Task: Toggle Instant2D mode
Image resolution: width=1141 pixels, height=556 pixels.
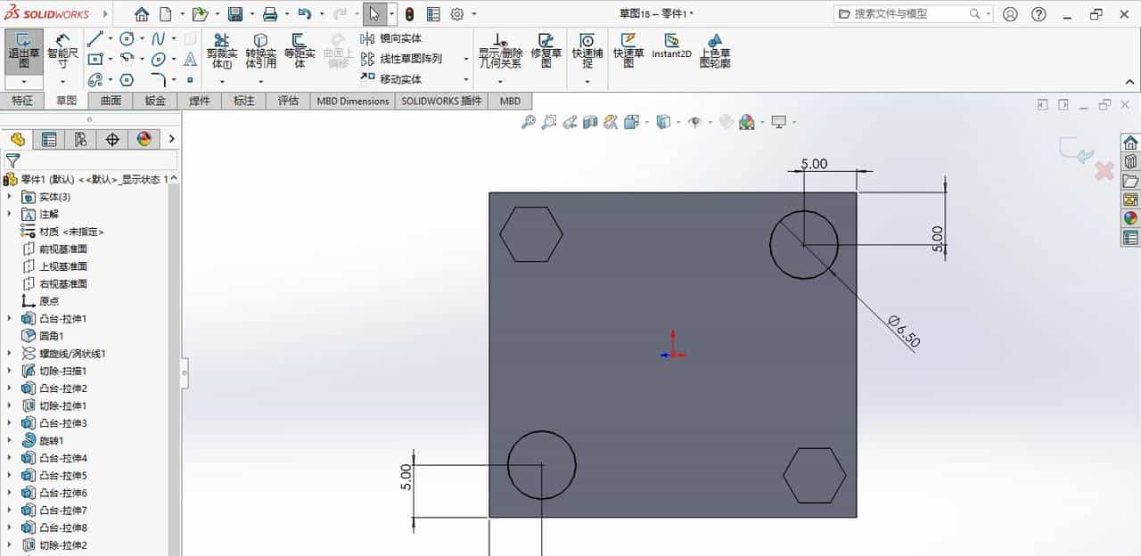Action: click(x=673, y=53)
